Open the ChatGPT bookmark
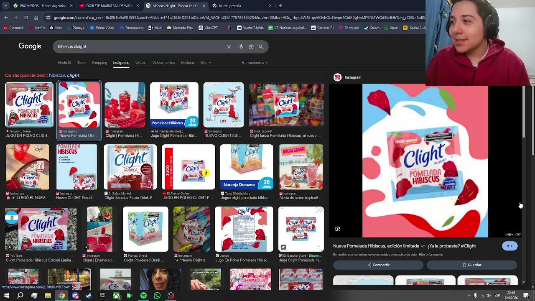This screenshot has width=535, height=301. [x=208, y=28]
